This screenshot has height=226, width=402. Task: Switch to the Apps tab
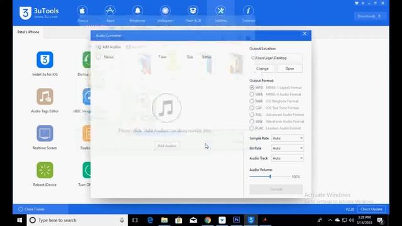pyautogui.click(x=110, y=13)
